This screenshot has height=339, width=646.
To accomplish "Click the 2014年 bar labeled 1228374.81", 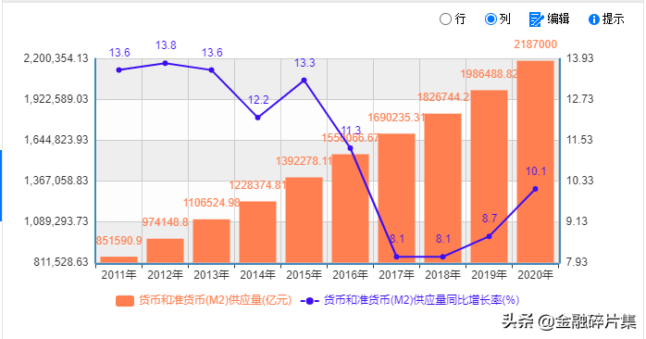I will click(x=258, y=232).
